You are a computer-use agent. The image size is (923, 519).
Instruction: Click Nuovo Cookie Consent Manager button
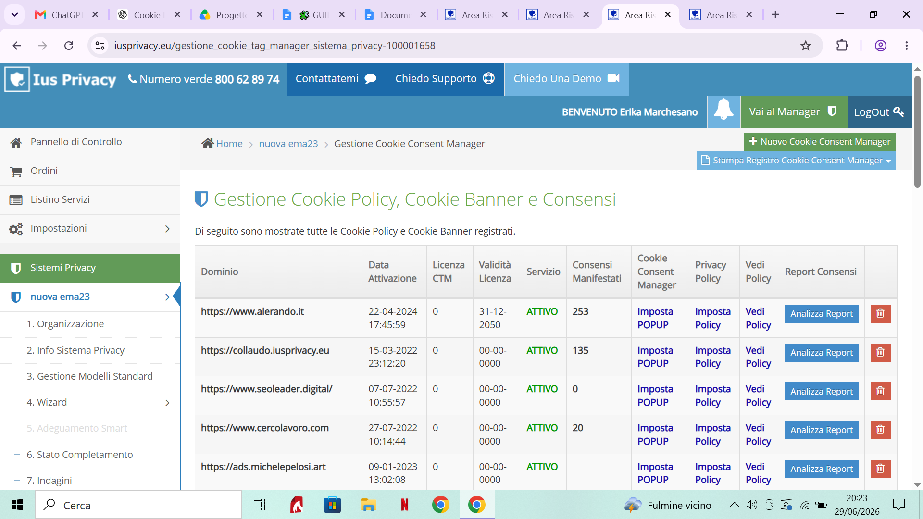[820, 142]
